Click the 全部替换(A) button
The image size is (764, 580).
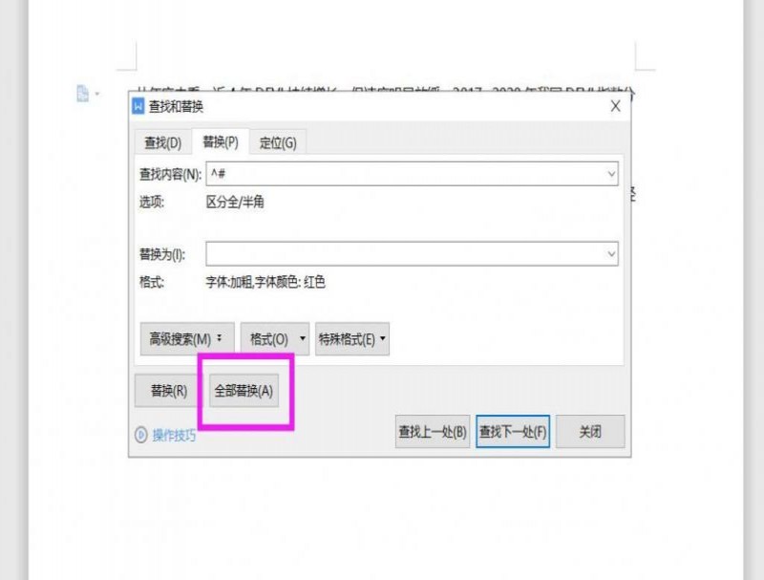244,391
